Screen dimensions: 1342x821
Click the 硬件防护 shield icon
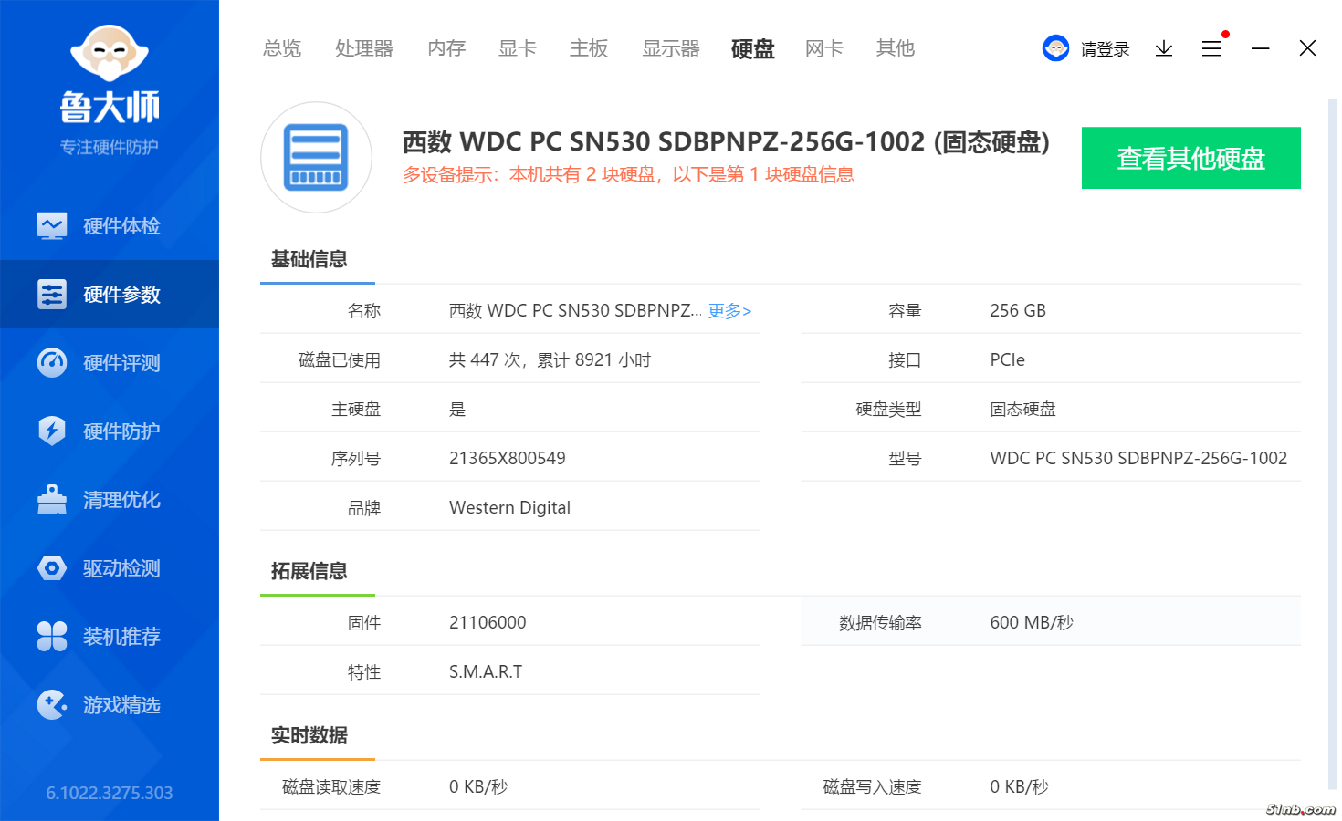52,431
